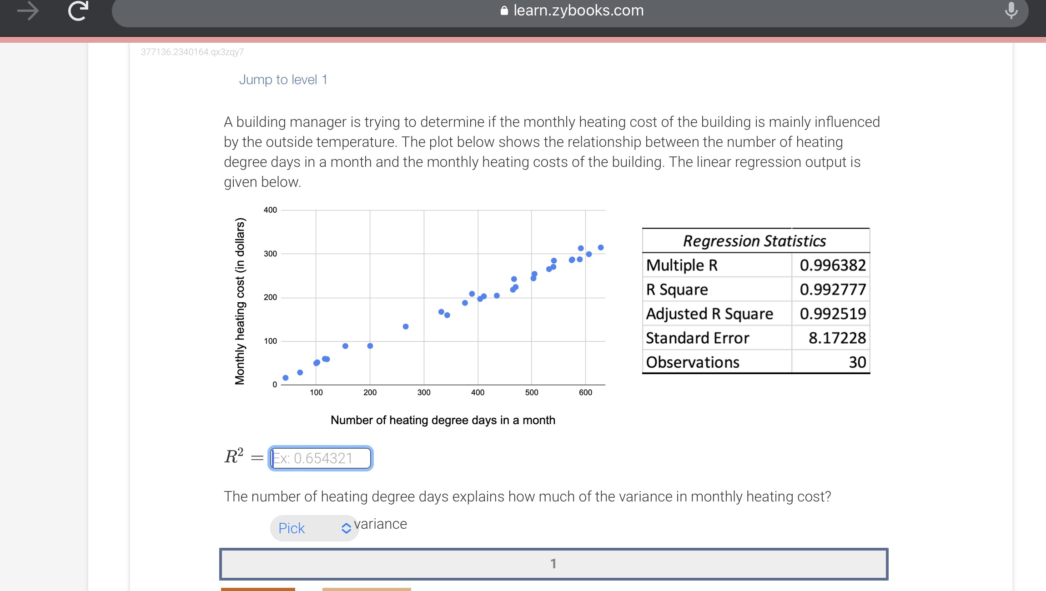
Task: Click the padlock icon in address bar
Action: click(x=504, y=10)
